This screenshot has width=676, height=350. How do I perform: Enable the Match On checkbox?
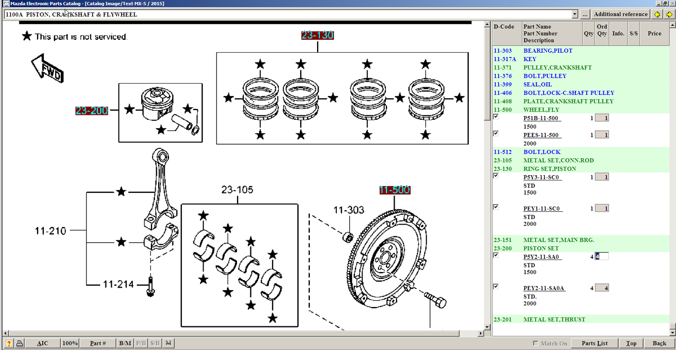point(536,343)
